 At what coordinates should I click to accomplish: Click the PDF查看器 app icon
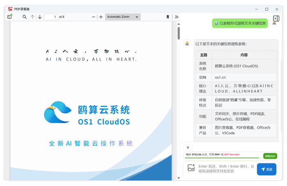click(10, 9)
